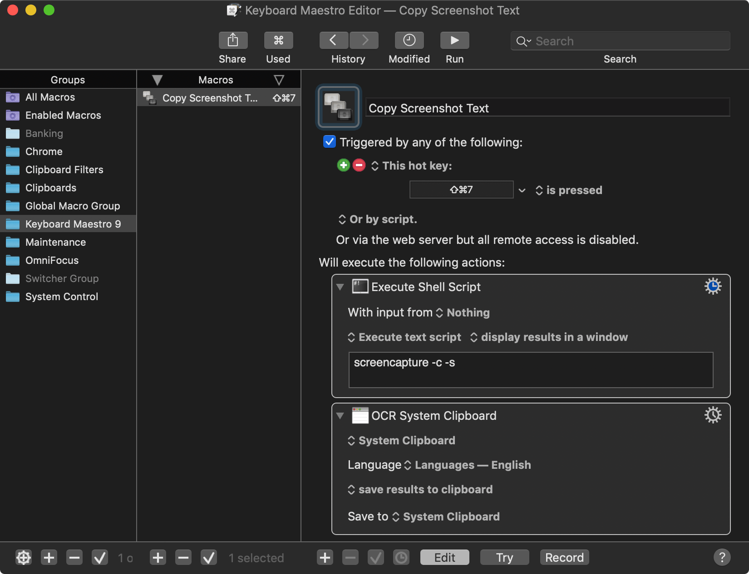This screenshot has height=574, width=749.
Task: Click the OCR System Clipboard action icon
Action: point(360,415)
